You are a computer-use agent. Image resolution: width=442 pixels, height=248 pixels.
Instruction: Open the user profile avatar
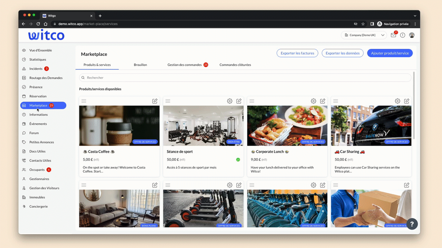click(x=412, y=35)
